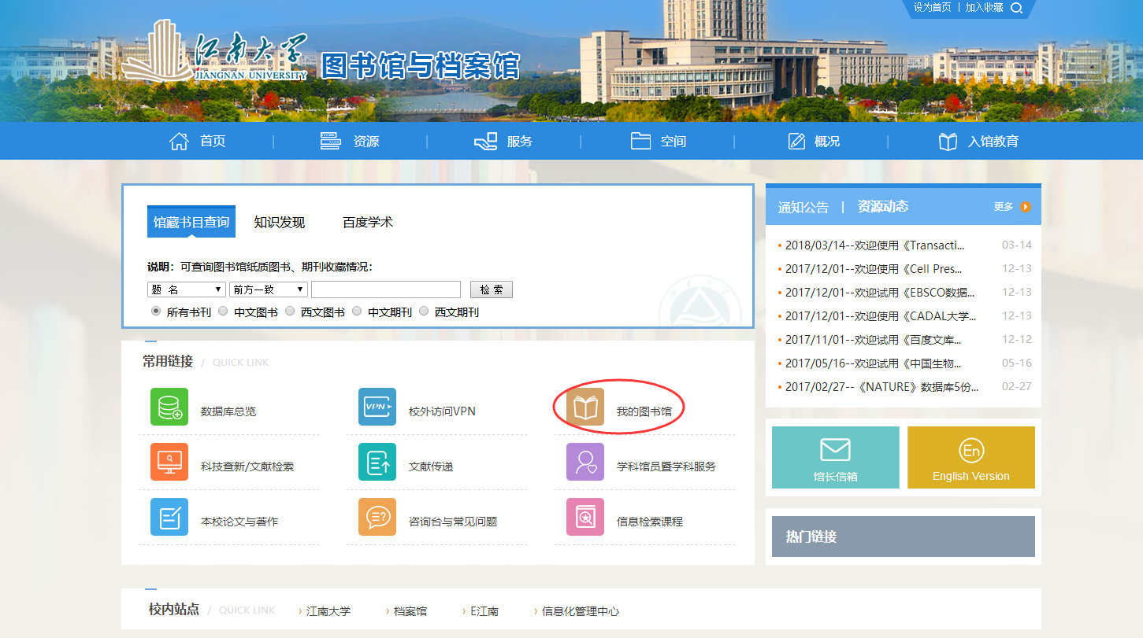Click the catalog search text input box
The height and width of the screenshot is (638, 1143).
[x=385, y=289]
